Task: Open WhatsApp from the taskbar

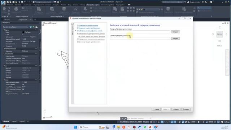Action: coord(145,127)
